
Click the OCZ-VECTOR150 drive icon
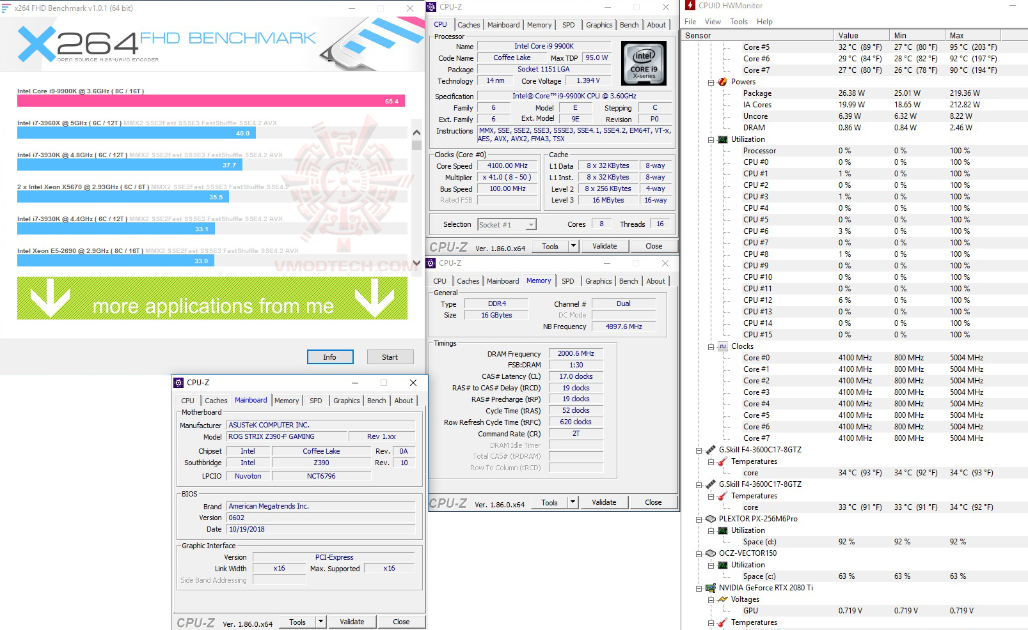pyautogui.click(x=710, y=553)
